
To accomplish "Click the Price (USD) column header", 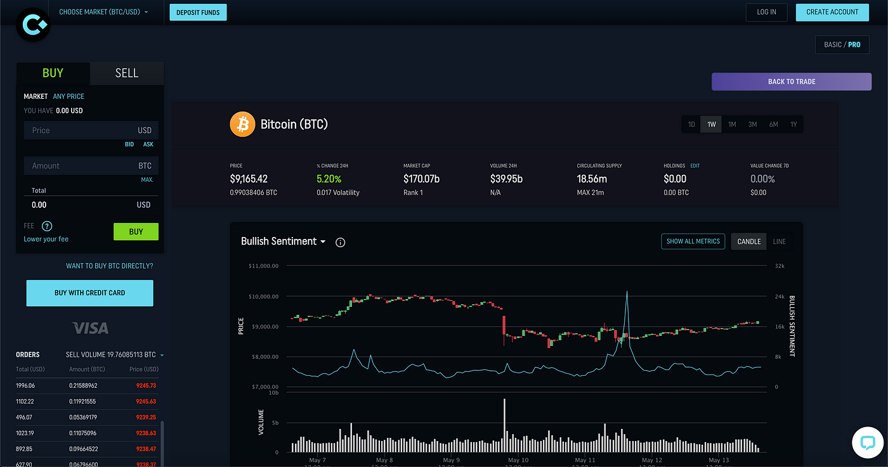I will pyautogui.click(x=143, y=369).
